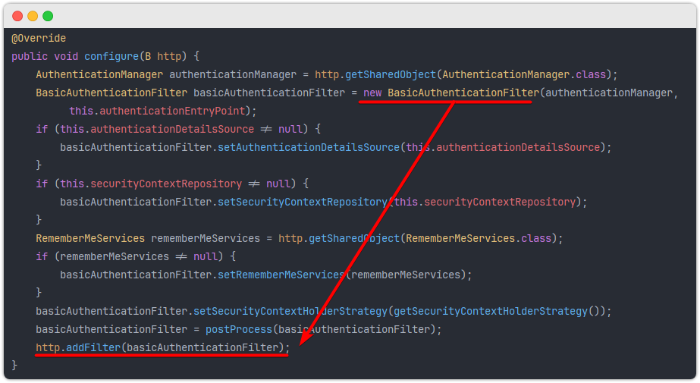This screenshot has width=700, height=383.
Task: Click the green maximize window button
Action: pyautogui.click(x=48, y=17)
